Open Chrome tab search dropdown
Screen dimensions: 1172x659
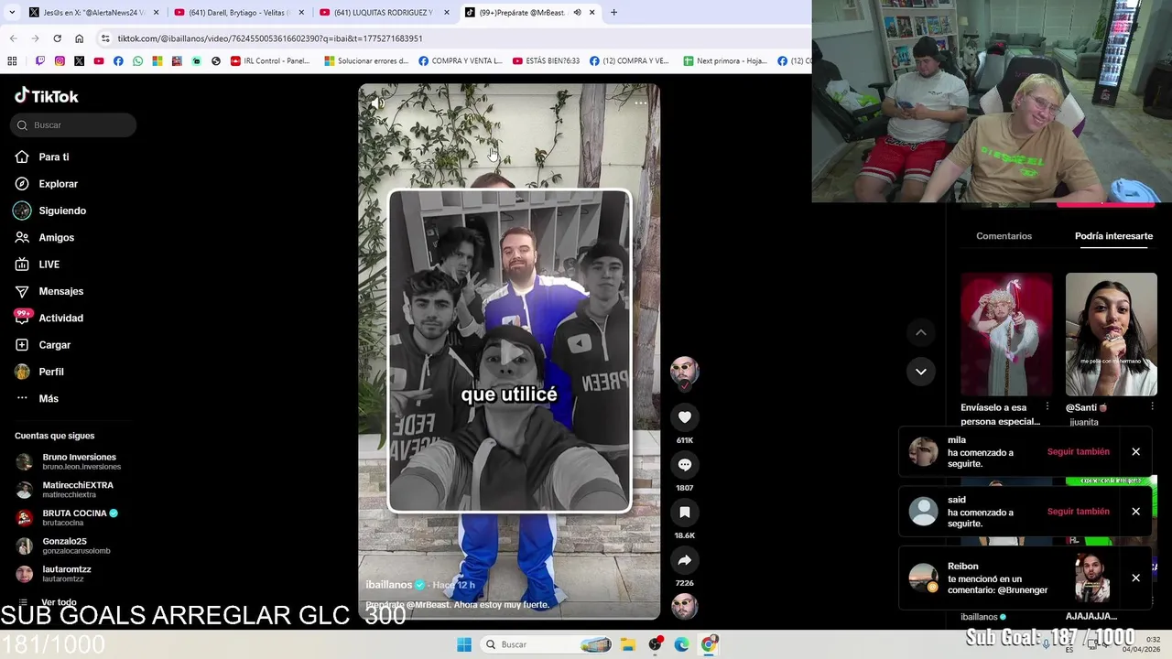pyautogui.click(x=12, y=13)
